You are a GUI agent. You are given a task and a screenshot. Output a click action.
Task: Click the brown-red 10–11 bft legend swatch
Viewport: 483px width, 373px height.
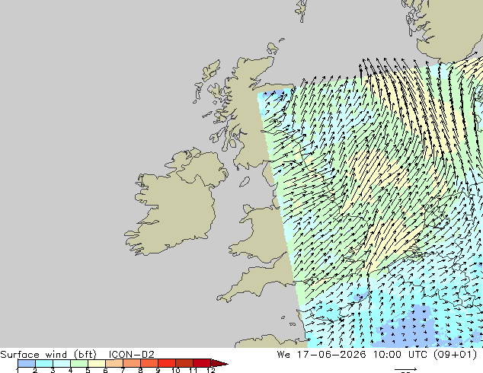[184, 363]
